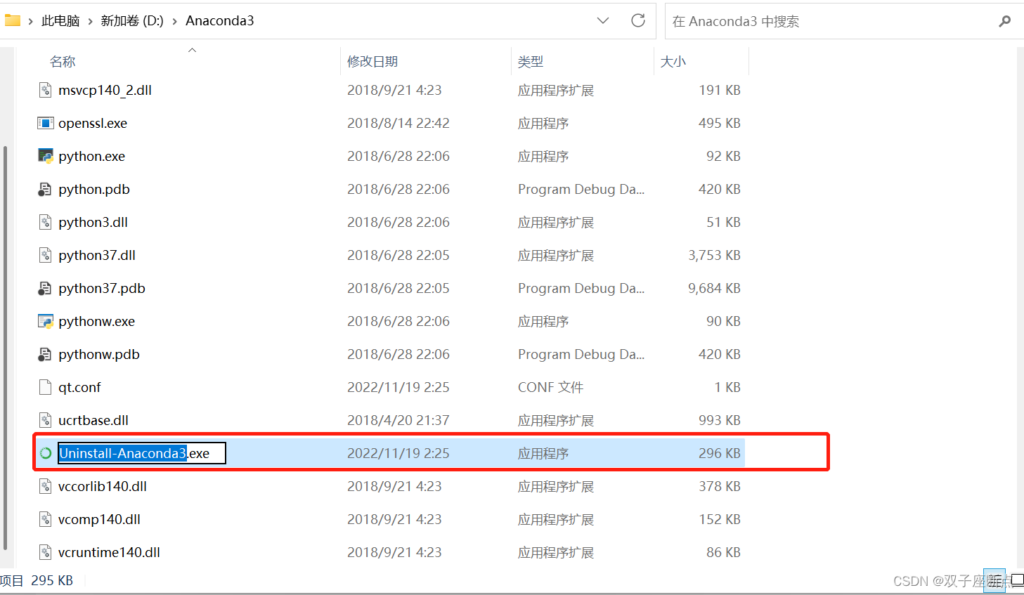Viewport: 1024px width, 595px height.
Task: Click the pythonw.exe icon
Action: click(x=45, y=321)
